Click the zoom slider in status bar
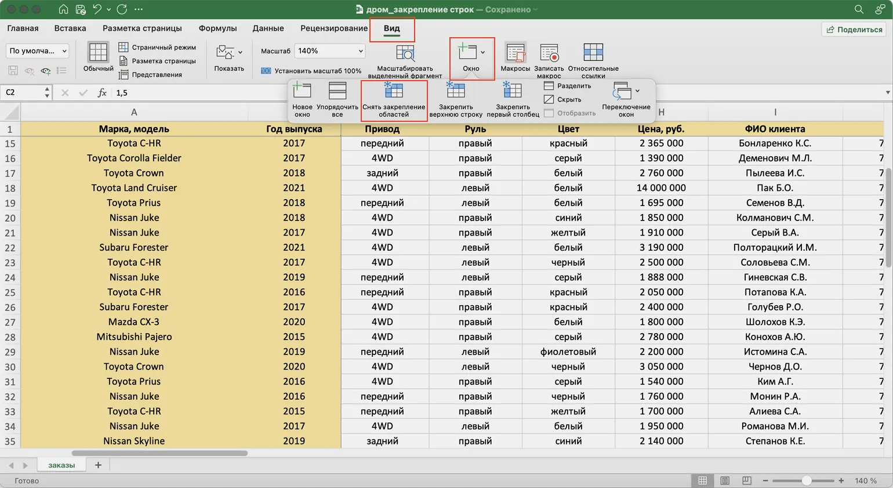893x488 pixels. [x=806, y=480]
